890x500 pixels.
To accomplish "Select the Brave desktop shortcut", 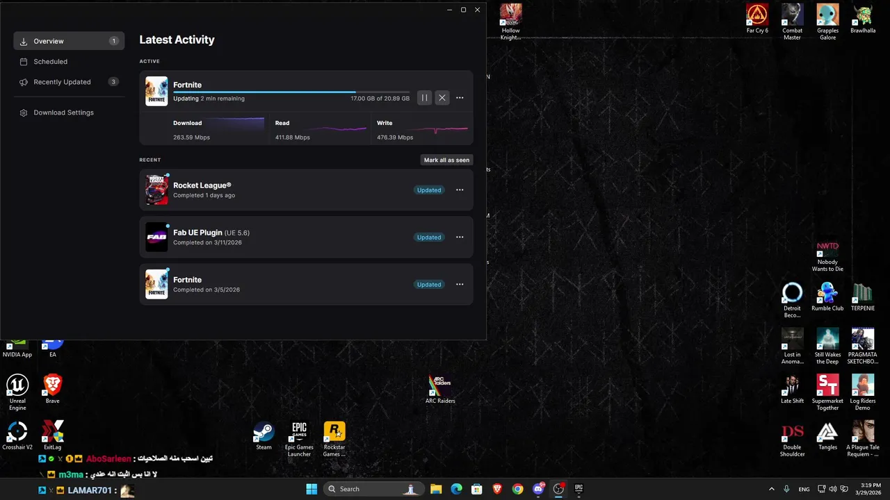I will pyautogui.click(x=52, y=390).
